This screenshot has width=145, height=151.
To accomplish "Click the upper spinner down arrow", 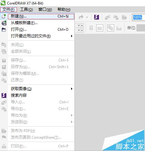I will tap(79, 26).
